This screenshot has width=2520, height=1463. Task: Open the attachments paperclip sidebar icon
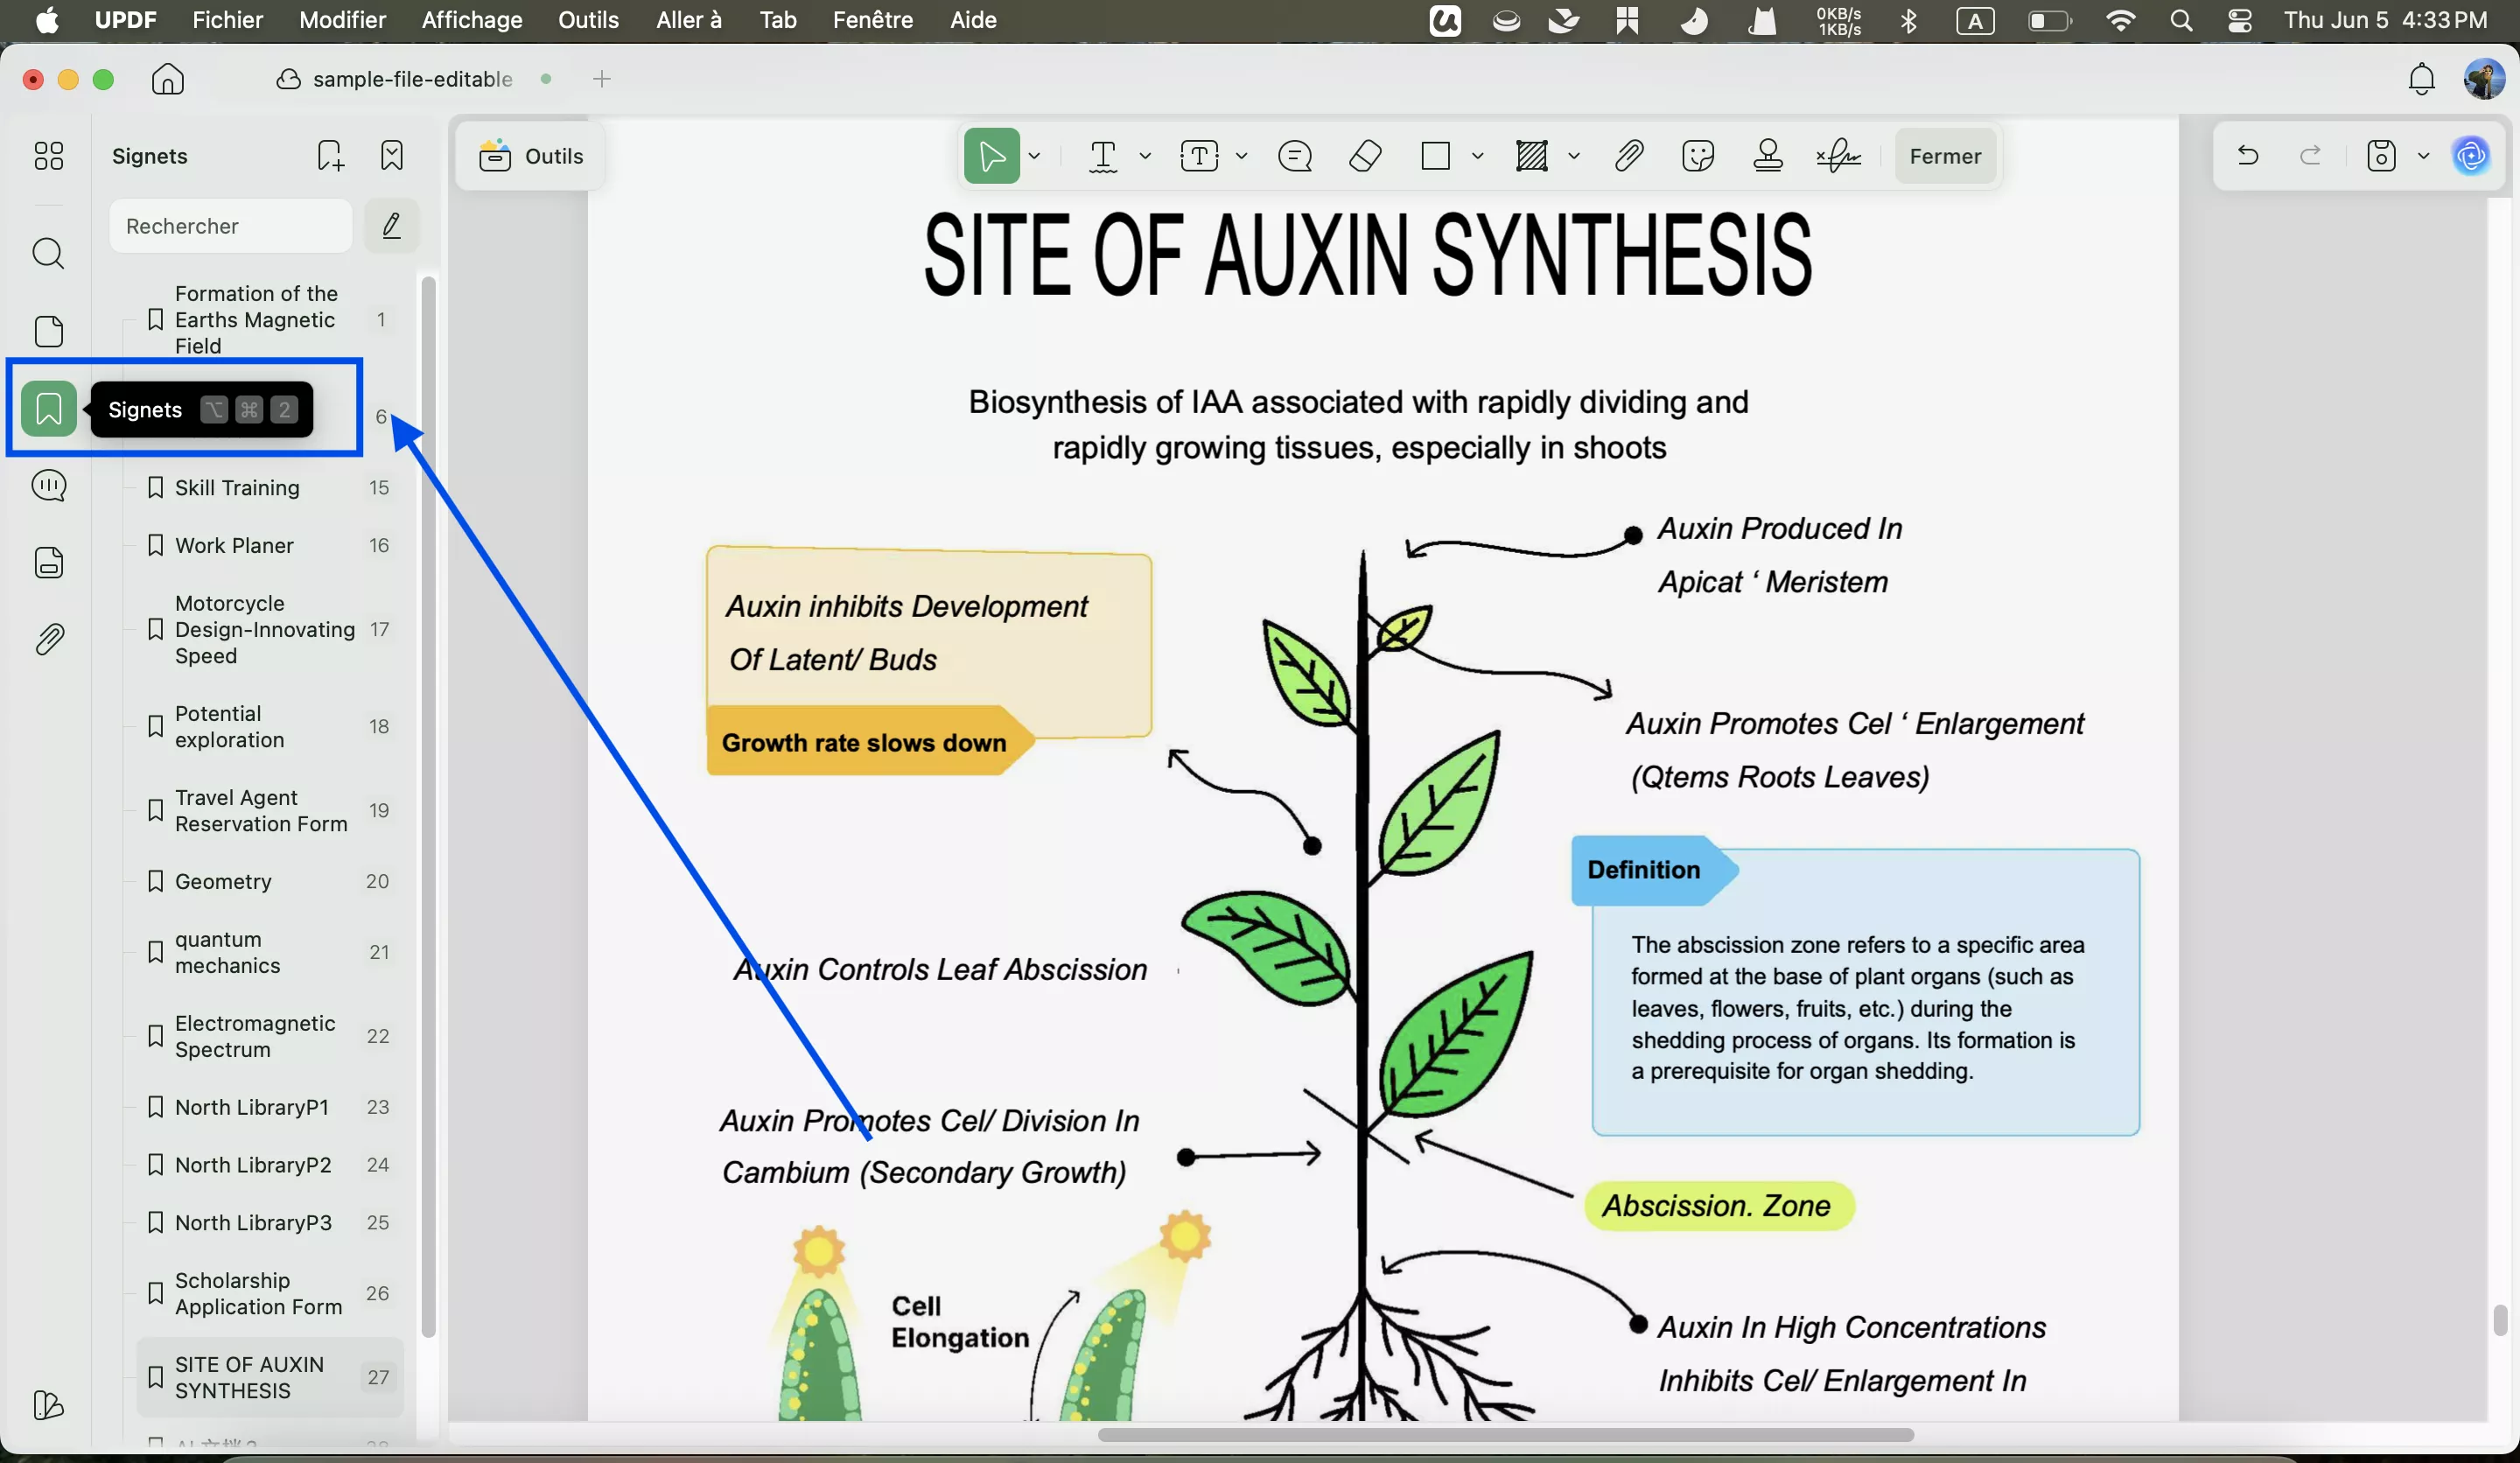click(x=48, y=639)
